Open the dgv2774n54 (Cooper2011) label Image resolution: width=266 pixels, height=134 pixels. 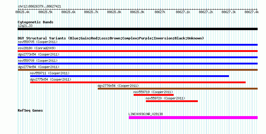[x=39, y=67]
